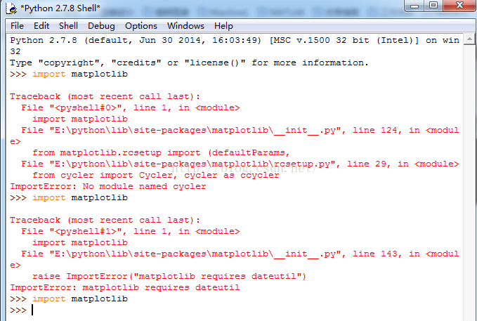Click the scrollbar up arrow
The image size is (477, 321).
(x=469, y=39)
